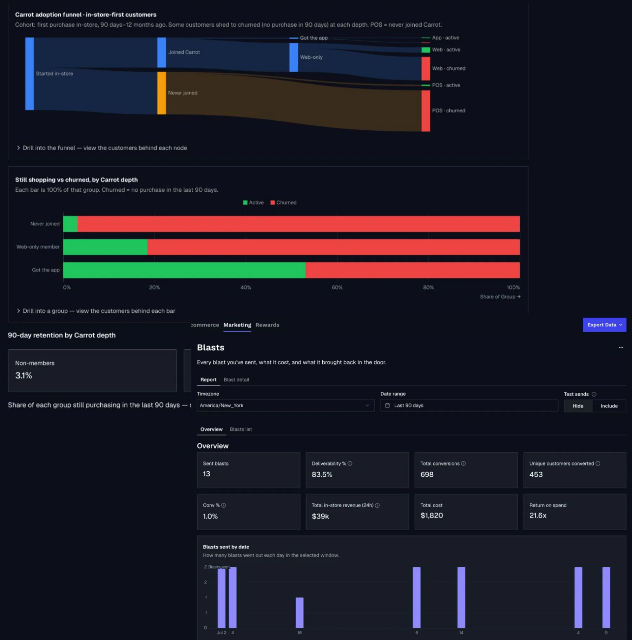Click the Started in-store funnel node

coord(29,74)
